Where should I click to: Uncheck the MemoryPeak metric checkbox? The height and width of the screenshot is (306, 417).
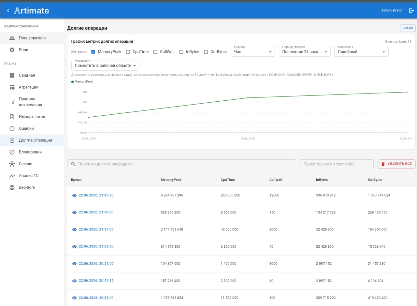coord(93,52)
